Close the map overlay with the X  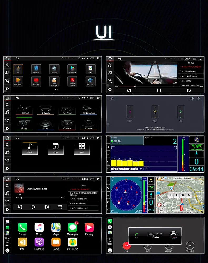(202, 212)
